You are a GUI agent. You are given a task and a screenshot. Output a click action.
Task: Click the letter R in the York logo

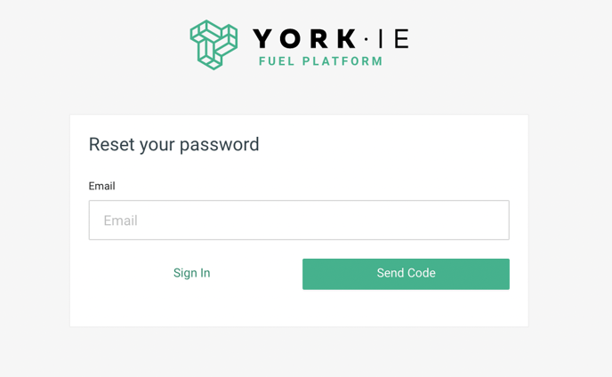tap(319, 38)
